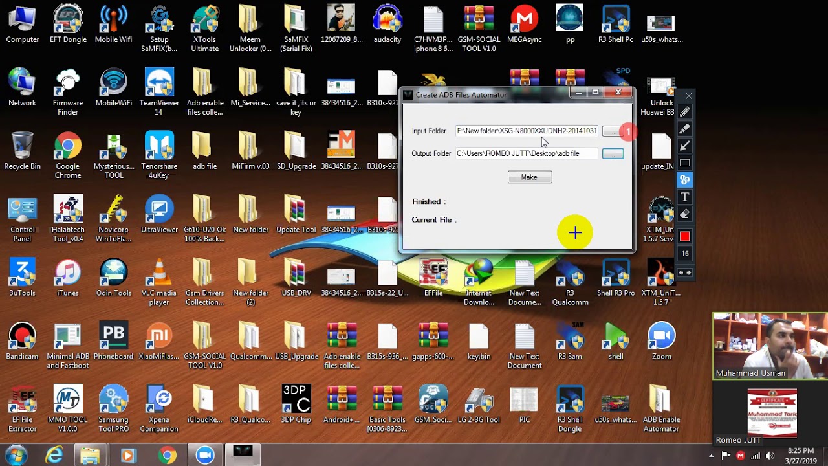Select the Samsung Tool PRO icon
The height and width of the screenshot is (466, 828).
113,409
